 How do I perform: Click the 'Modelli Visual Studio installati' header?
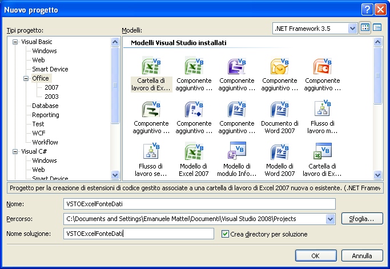point(179,43)
